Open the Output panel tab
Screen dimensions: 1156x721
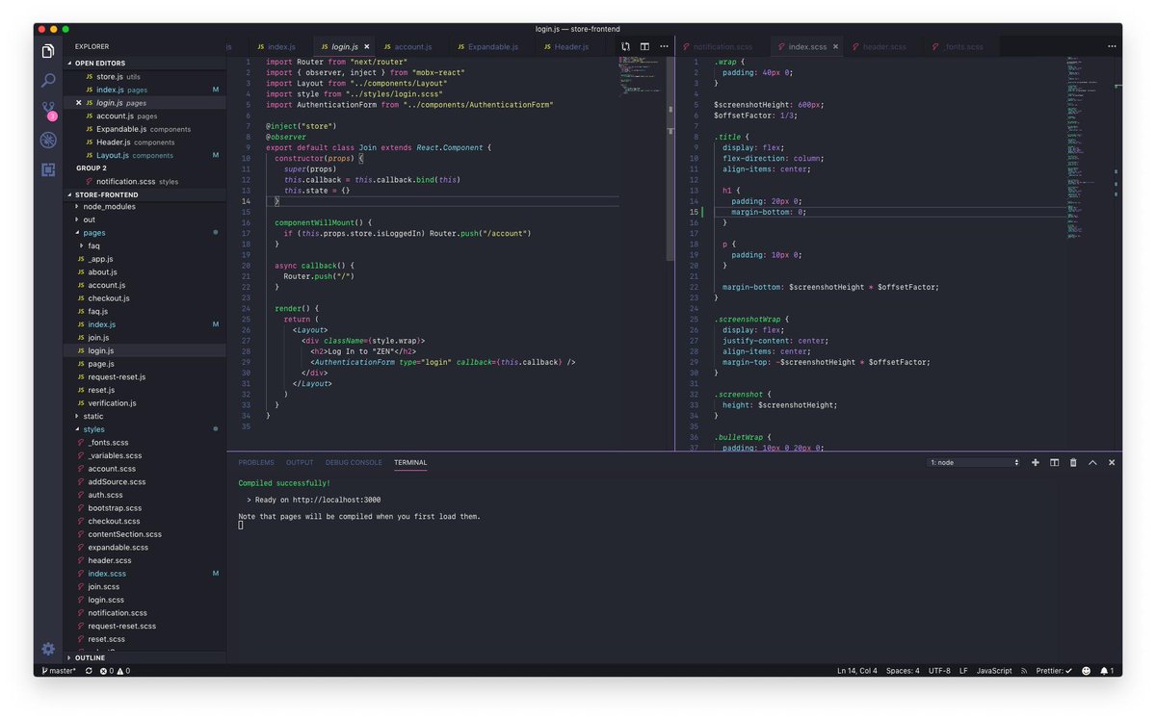coord(300,462)
